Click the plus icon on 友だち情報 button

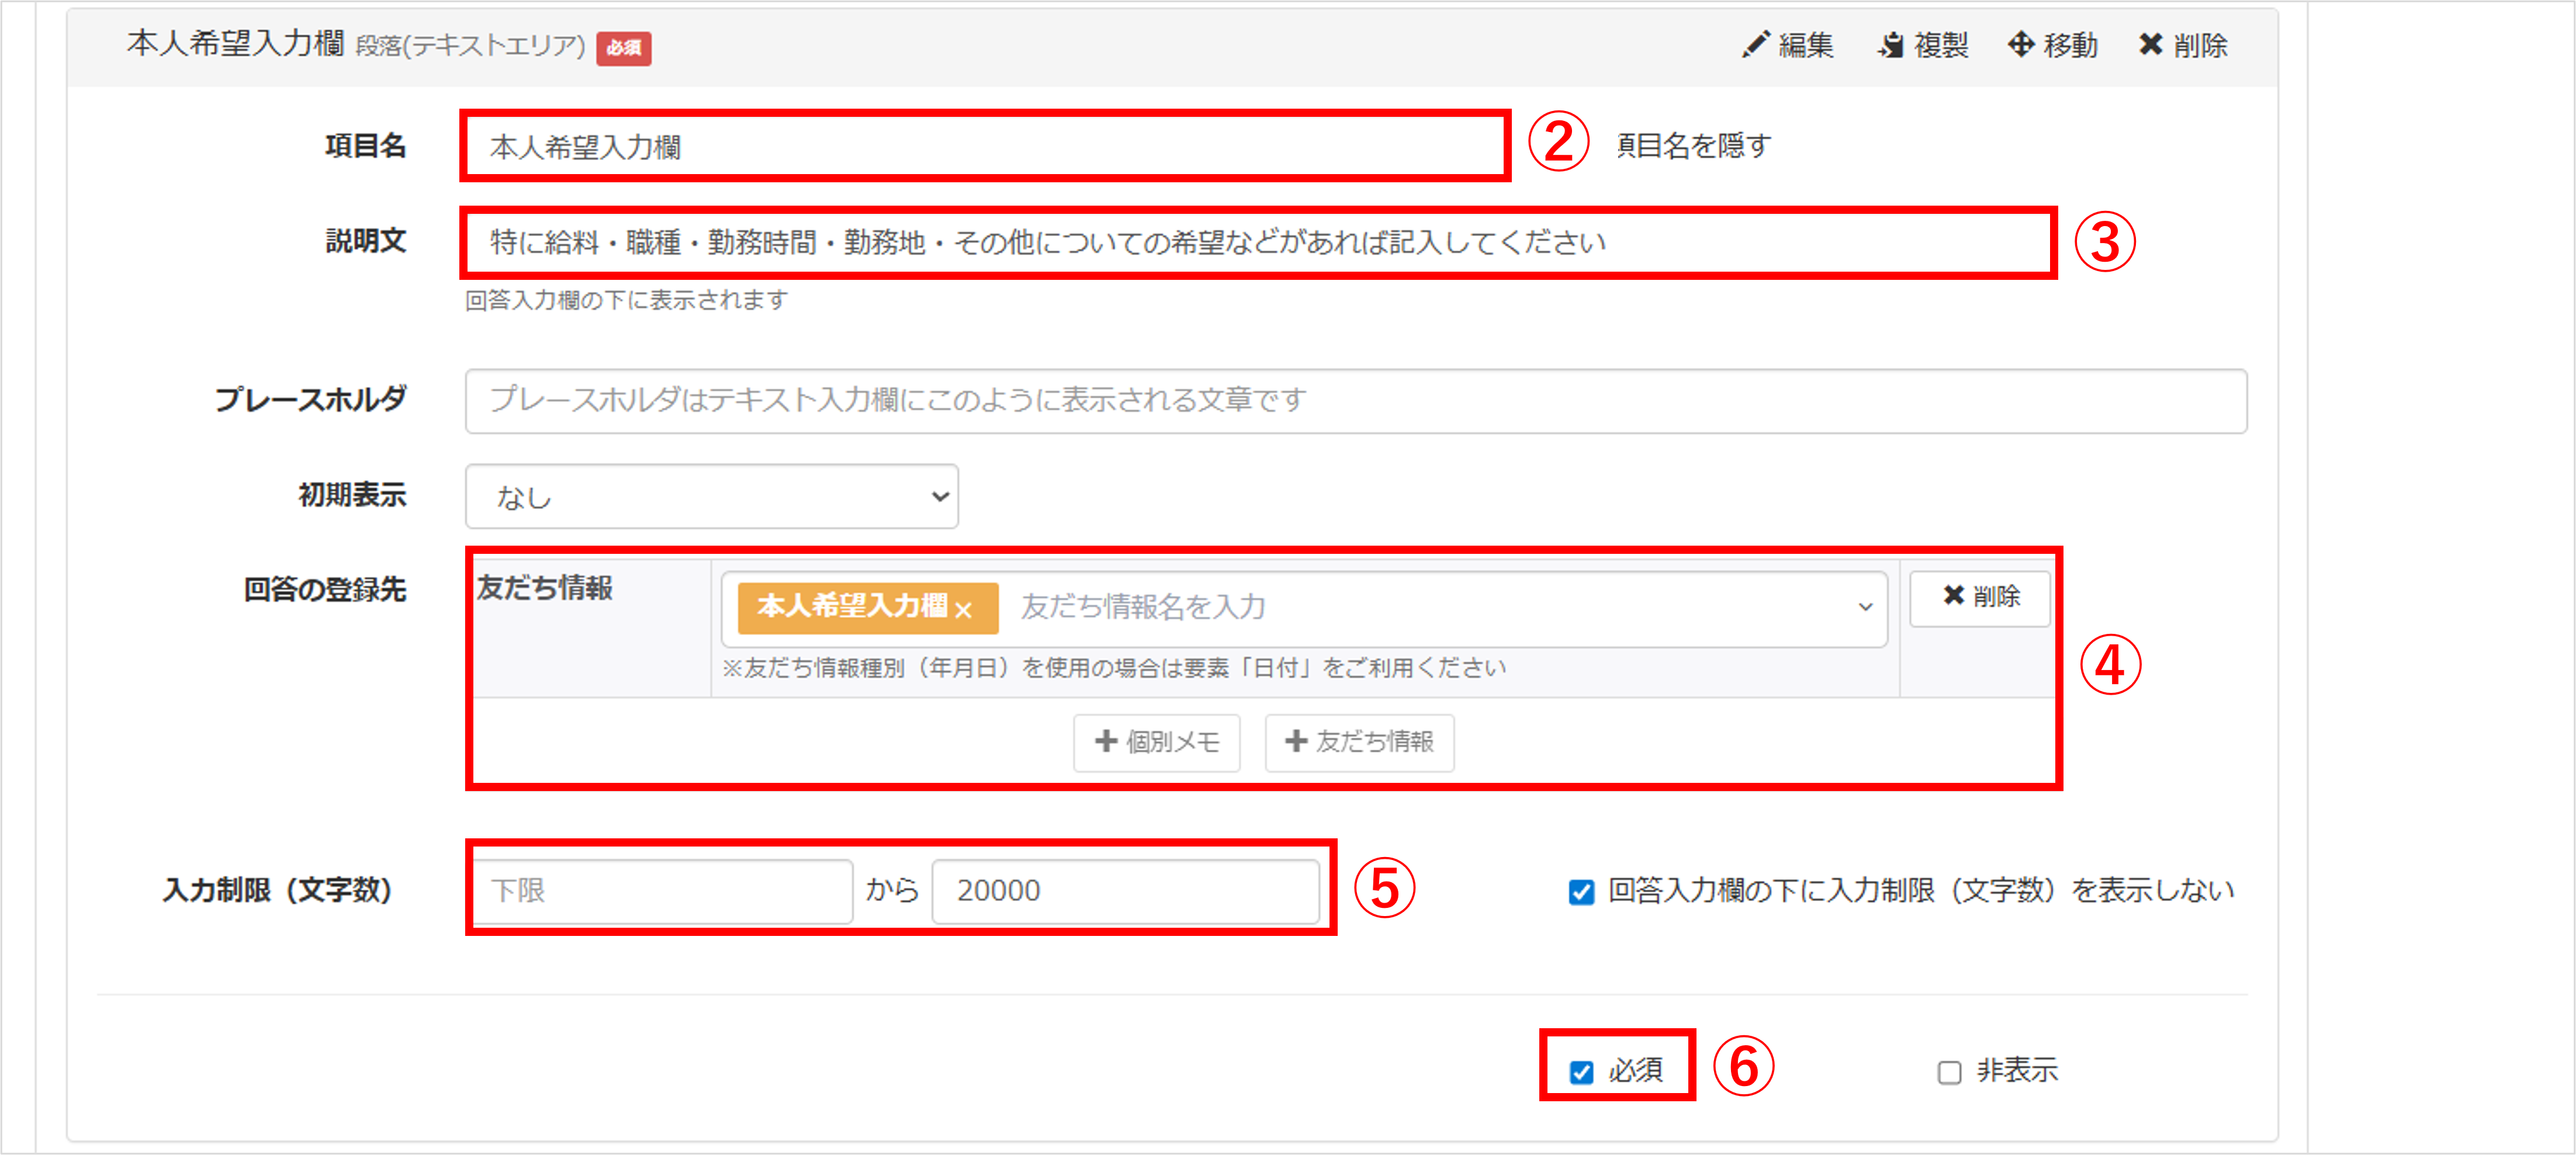point(1296,741)
